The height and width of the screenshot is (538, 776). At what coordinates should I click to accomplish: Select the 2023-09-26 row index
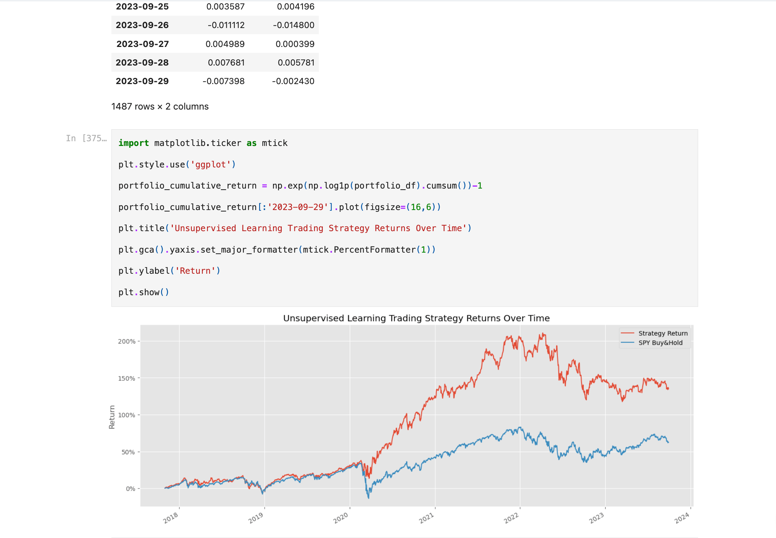(x=142, y=25)
